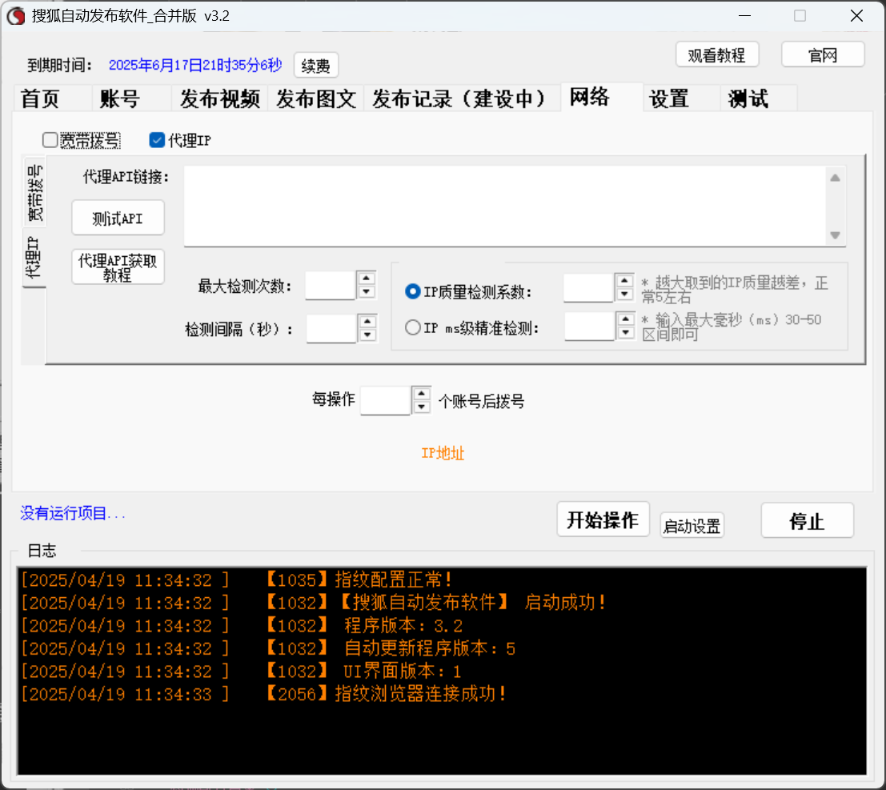Viewport: 886px width, 790px height.
Task: Decrease 每操作 account count with down arrow
Action: click(422, 407)
